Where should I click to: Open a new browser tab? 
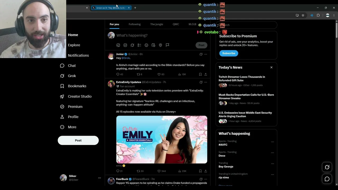point(135,8)
